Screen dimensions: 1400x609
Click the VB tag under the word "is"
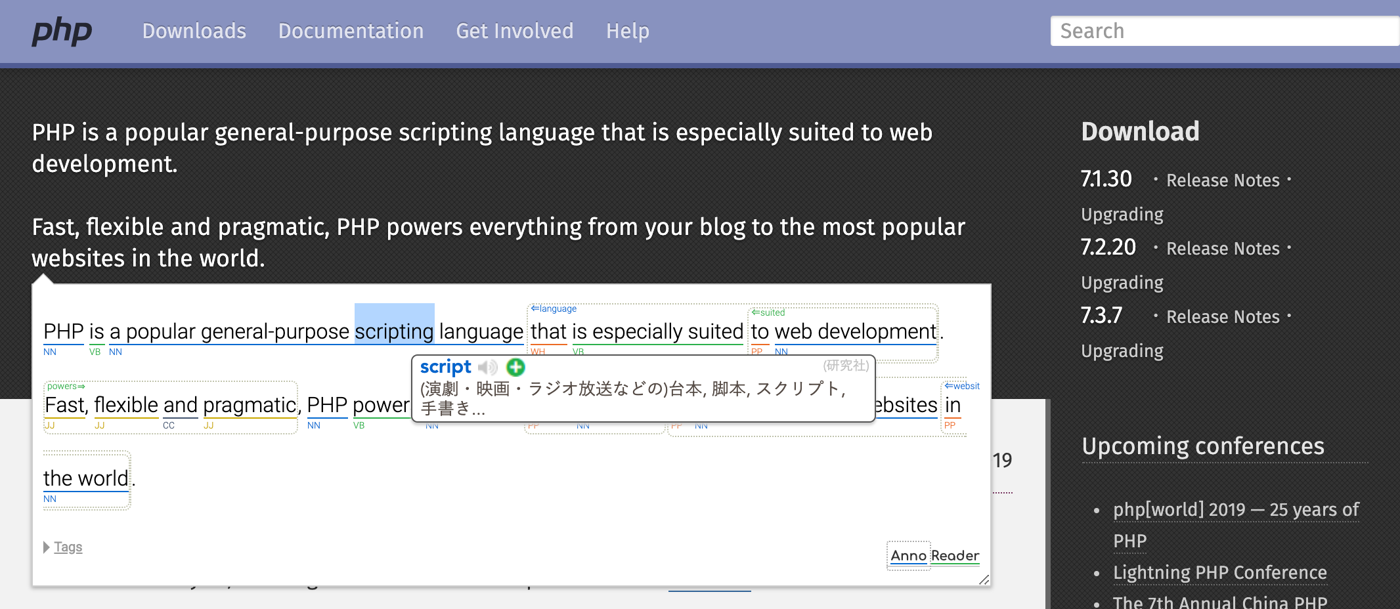point(95,352)
